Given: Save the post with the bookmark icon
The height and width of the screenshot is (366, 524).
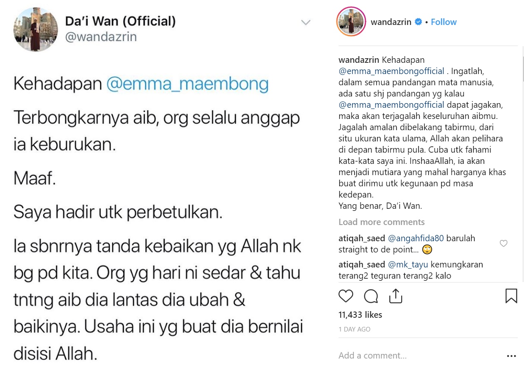Looking at the screenshot, I should click(511, 296).
